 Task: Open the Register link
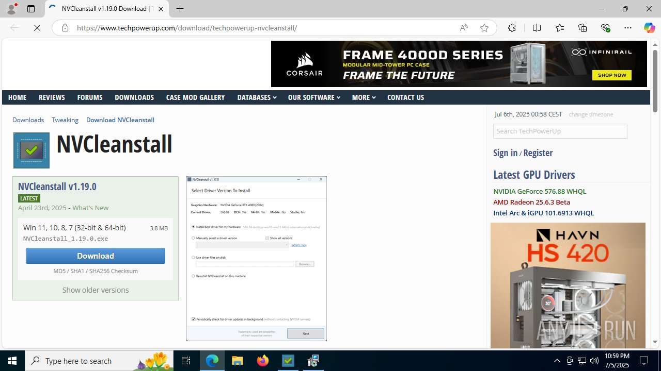pos(538,153)
